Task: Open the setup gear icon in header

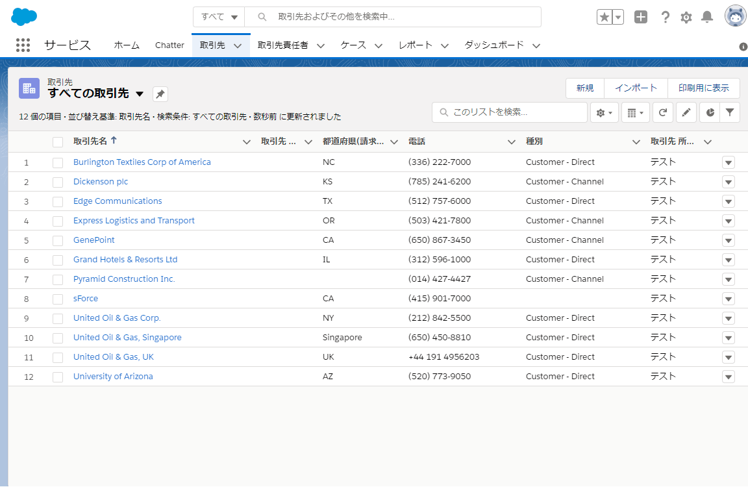Action: point(686,18)
